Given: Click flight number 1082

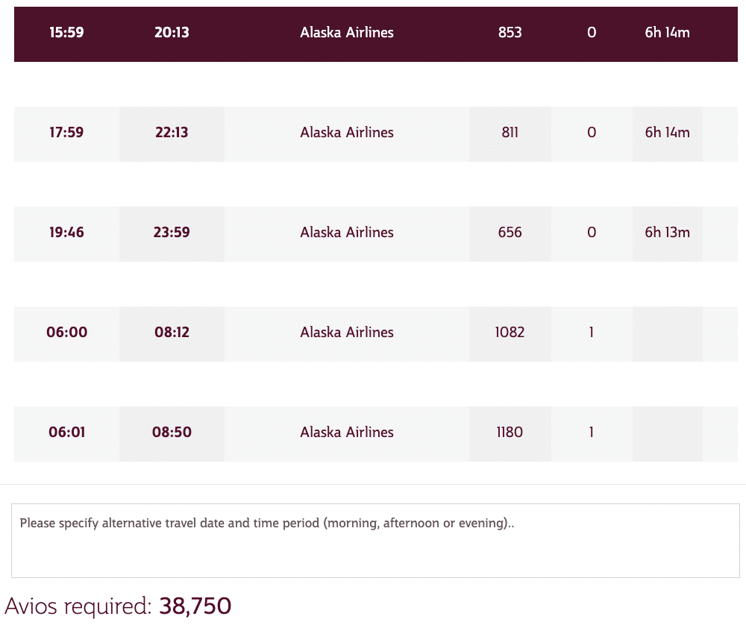Looking at the screenshot, I should coord(510,333).
